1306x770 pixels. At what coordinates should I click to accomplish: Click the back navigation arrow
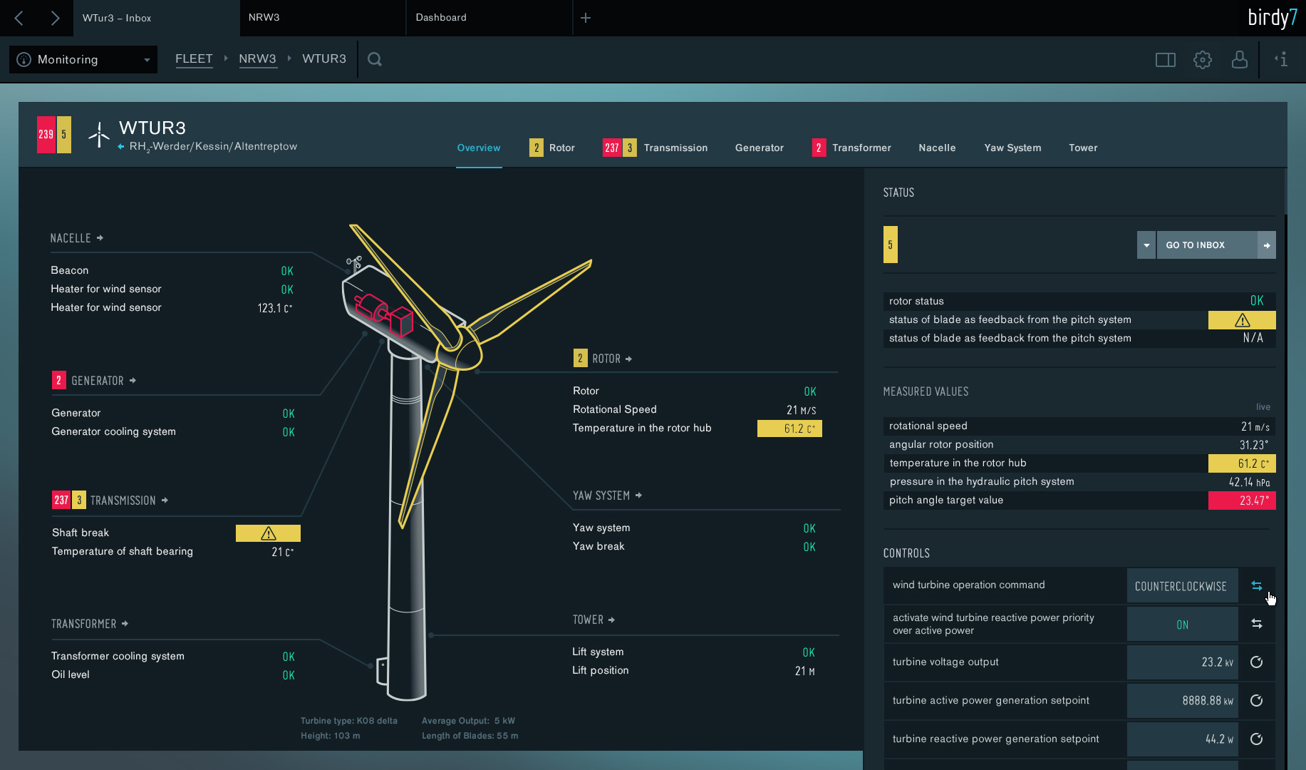(x=19, y=18)
